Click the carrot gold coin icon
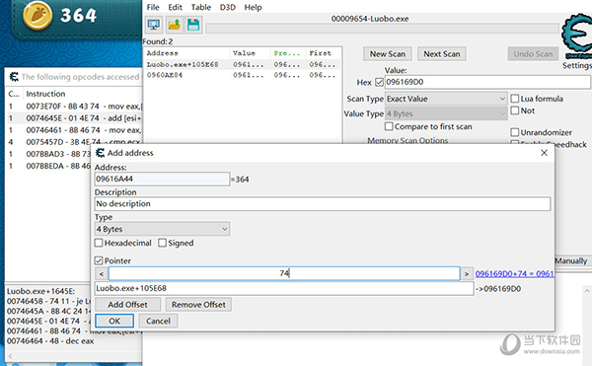Screen dimensions: 592x366 37,15
